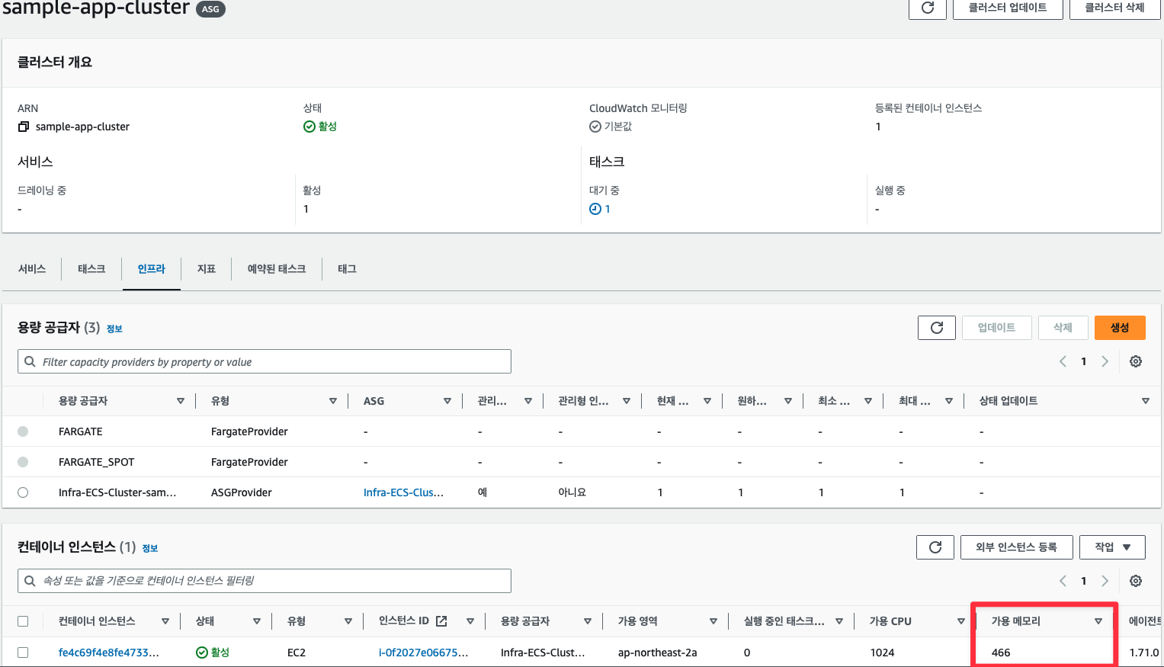
Task: Click the ASG badge next to cluster name
Action: coord(211,9)
